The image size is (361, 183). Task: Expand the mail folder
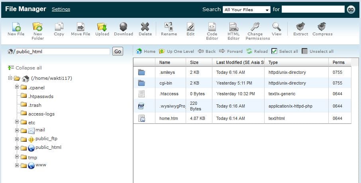pos(17,130)
